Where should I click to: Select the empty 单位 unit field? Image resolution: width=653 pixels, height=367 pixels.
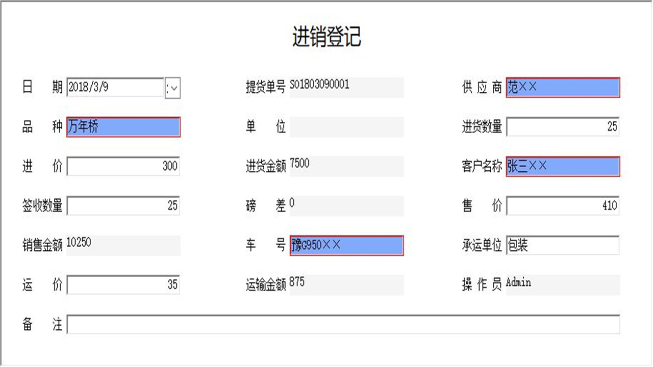[x=347, y=127]
